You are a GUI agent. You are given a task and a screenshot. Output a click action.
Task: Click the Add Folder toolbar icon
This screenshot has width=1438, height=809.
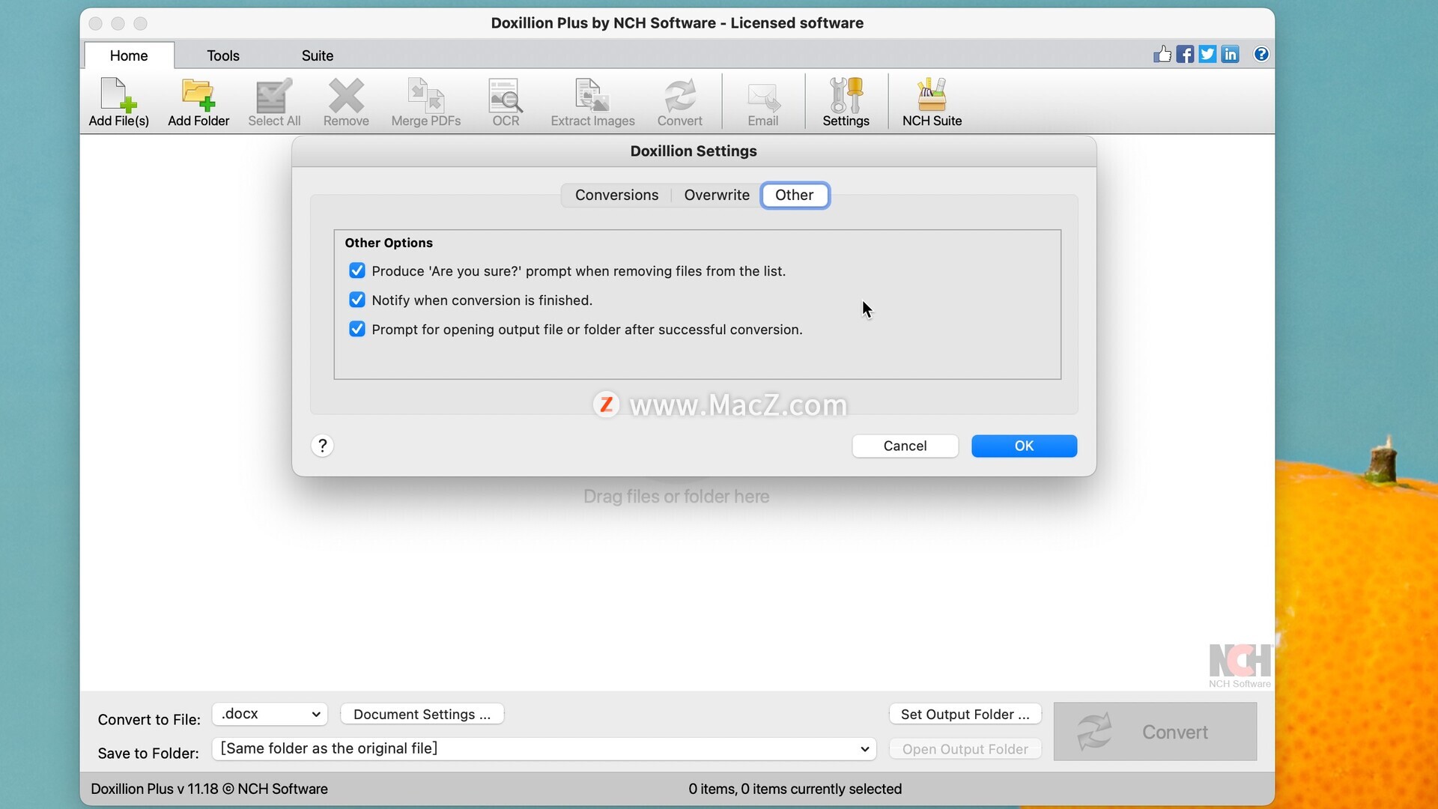198,102
